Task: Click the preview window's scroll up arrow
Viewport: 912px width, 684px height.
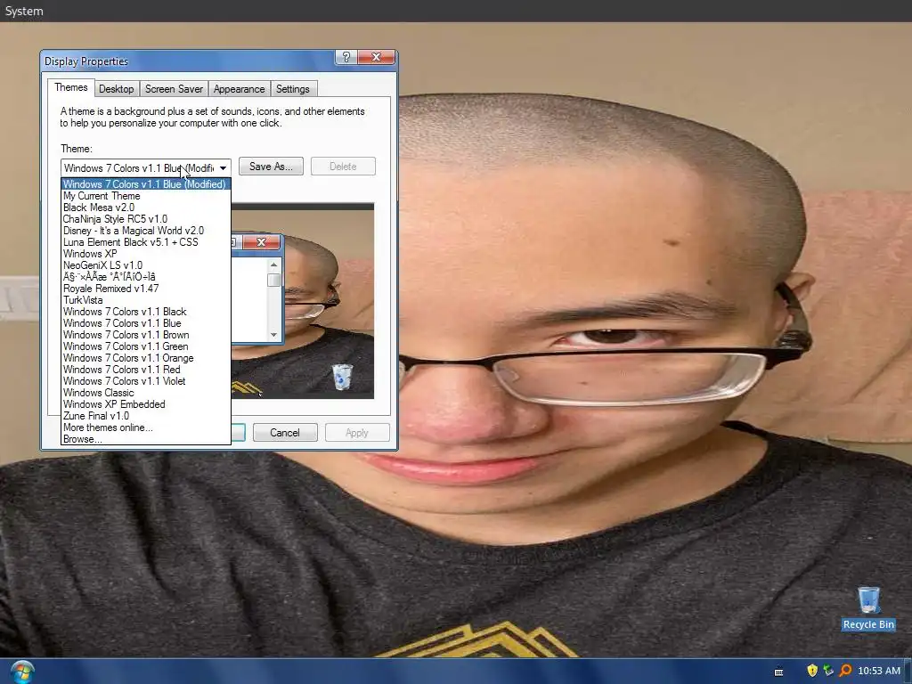Action: coord(273,265)
